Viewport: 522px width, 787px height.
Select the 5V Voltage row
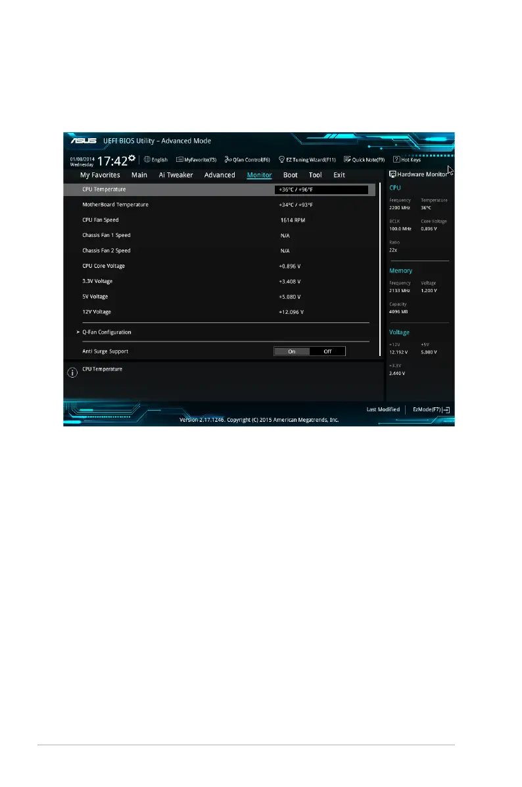click(x=219, y=297)
